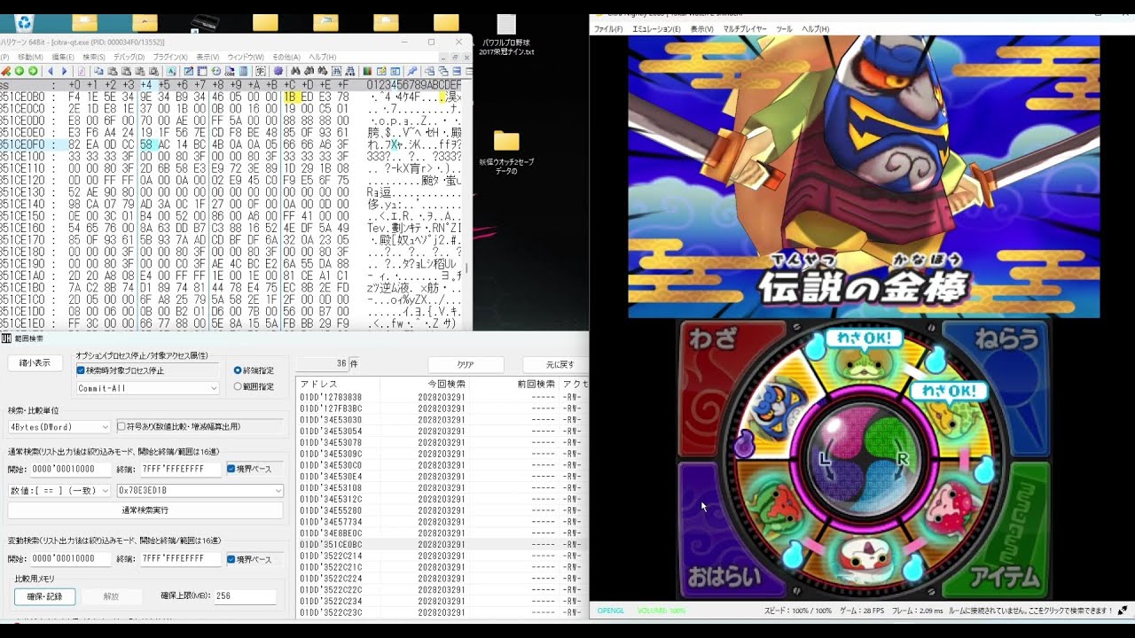Click the blue left triangle navigation icon
This screenshot has width=1135, height=638.
tap(51, 71)
